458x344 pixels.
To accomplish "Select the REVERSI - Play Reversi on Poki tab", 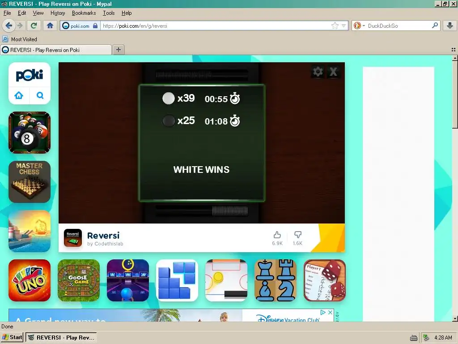I will click(56, 50).
